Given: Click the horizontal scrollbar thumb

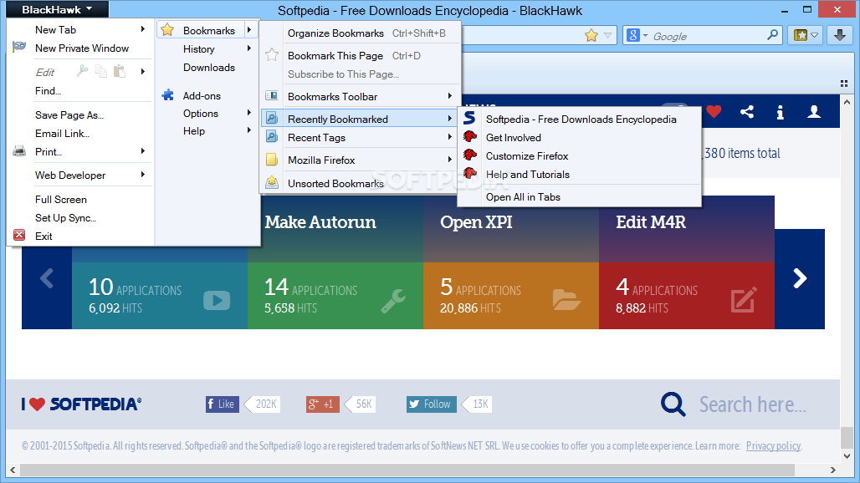Looking at the screenshot, I should point(407,470).
